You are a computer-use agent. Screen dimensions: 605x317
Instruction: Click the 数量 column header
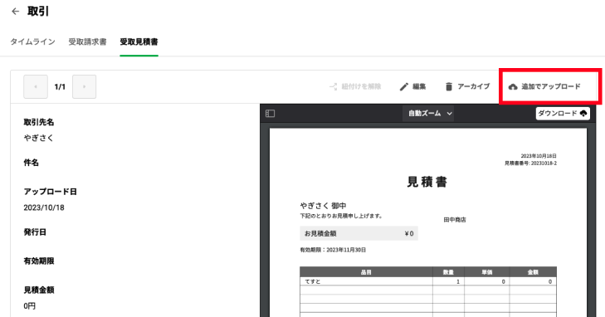(448, 272)
